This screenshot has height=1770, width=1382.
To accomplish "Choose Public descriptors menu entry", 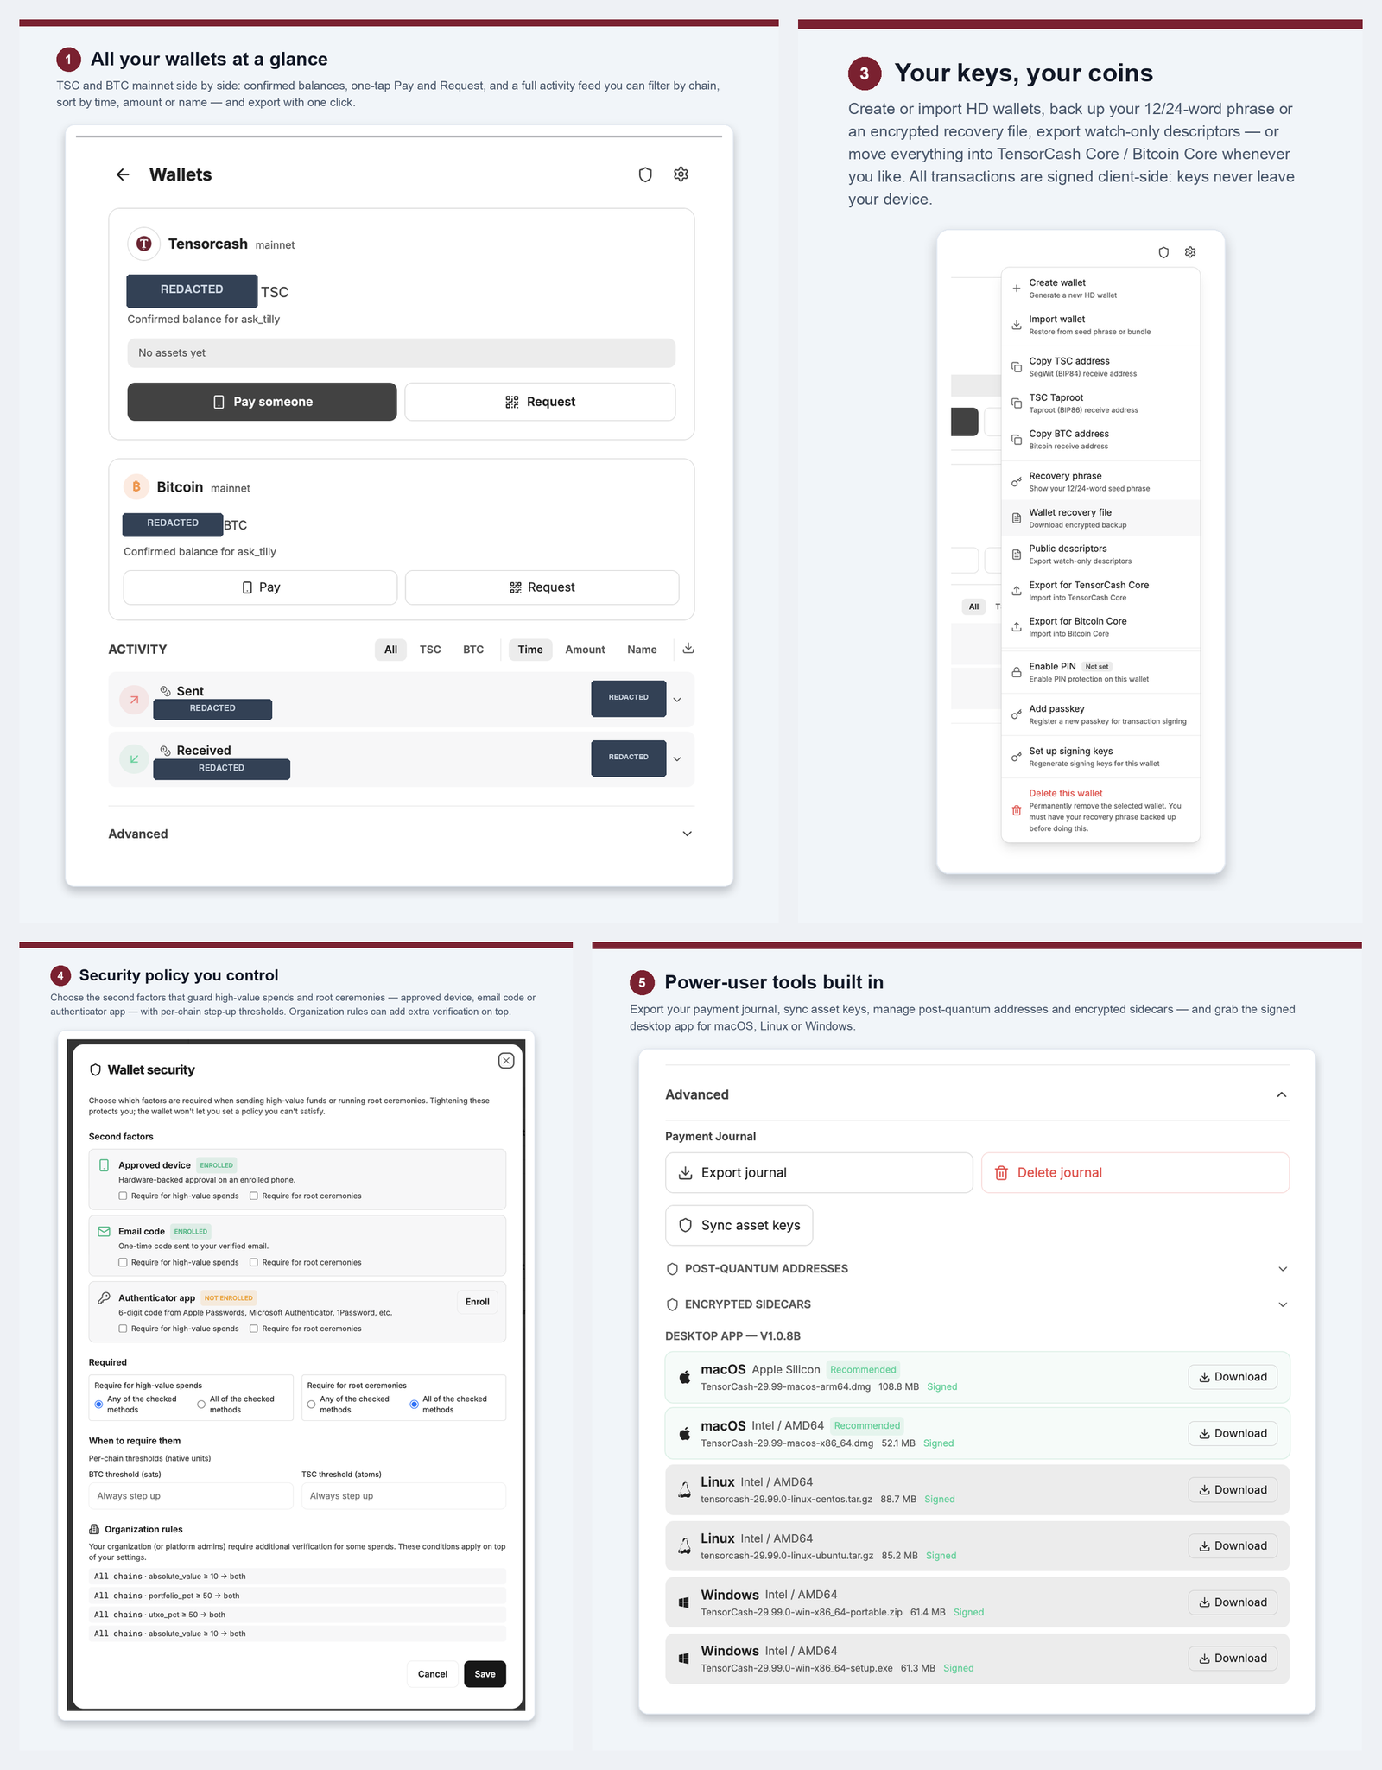I will coord(1100,555).
